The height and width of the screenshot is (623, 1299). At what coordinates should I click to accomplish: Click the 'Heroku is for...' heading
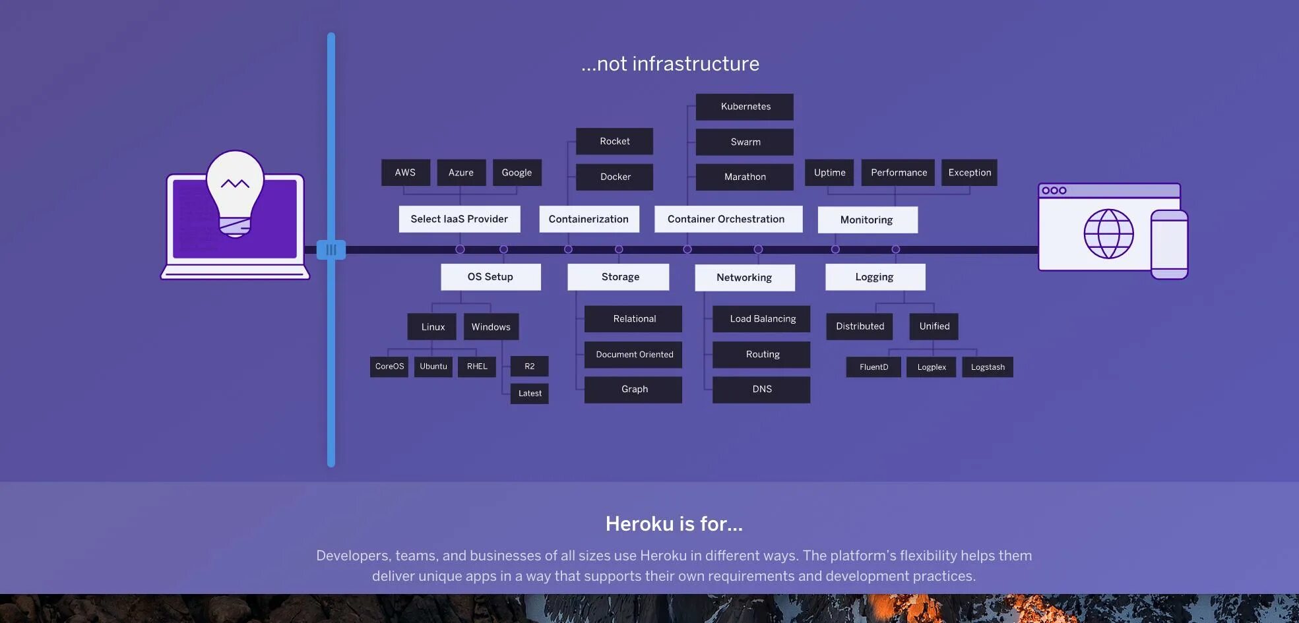[674, 523]
